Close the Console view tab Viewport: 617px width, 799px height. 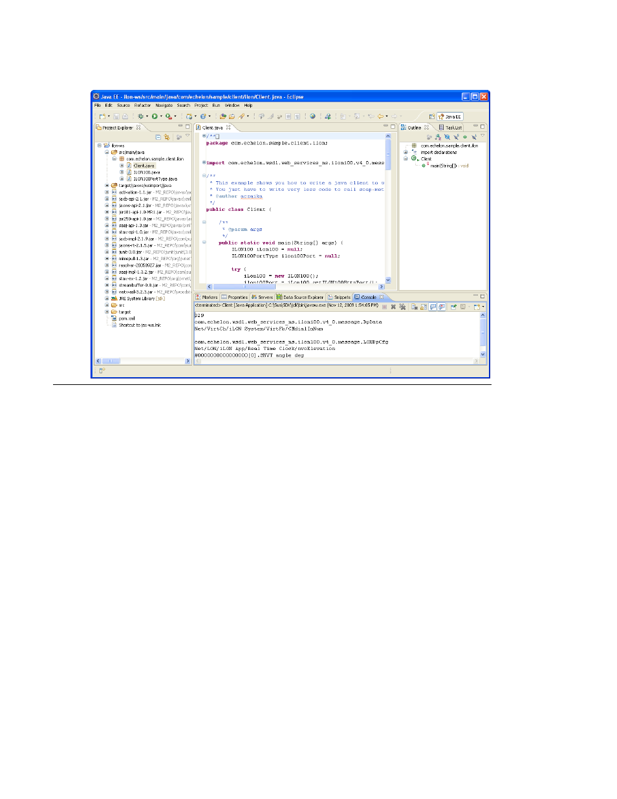point(382,297)
